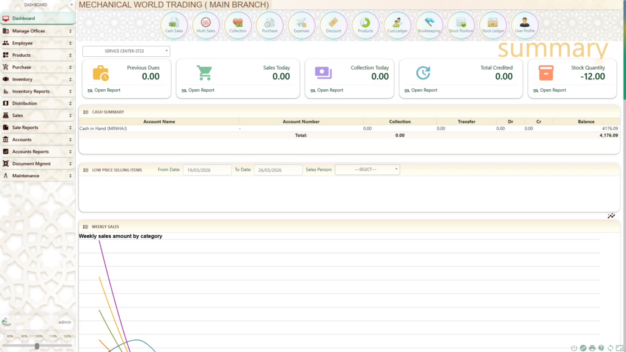The image size is (626, 352).
Task: Open Bookkeeping from the top icon bar
Action: (x=429, y=25)
